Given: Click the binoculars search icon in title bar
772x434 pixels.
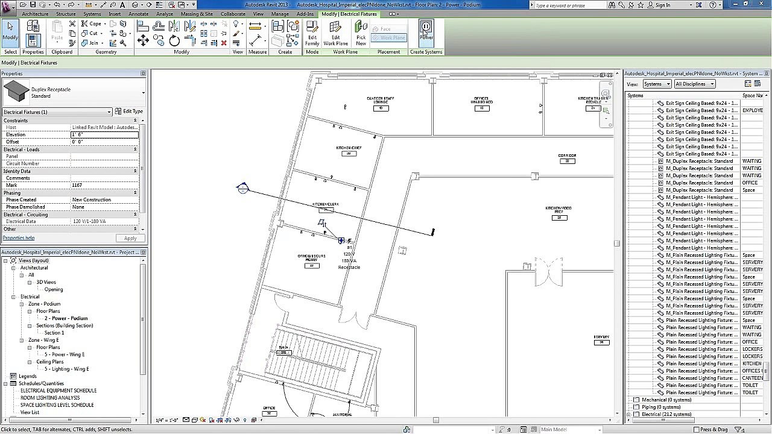Looking at the screenshot, I should (613, 5).
